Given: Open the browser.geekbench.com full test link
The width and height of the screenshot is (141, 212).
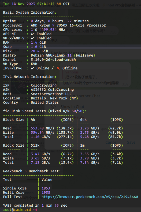Looking at the screenshot, I should click(90, 197).
